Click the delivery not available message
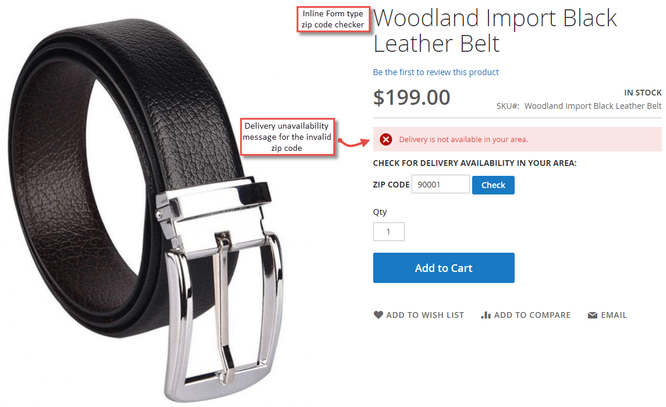This screenshot has height=407, width=666. pos(463,139)
